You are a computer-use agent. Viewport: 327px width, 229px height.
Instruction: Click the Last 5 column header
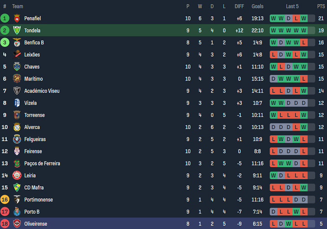(292, 6)
